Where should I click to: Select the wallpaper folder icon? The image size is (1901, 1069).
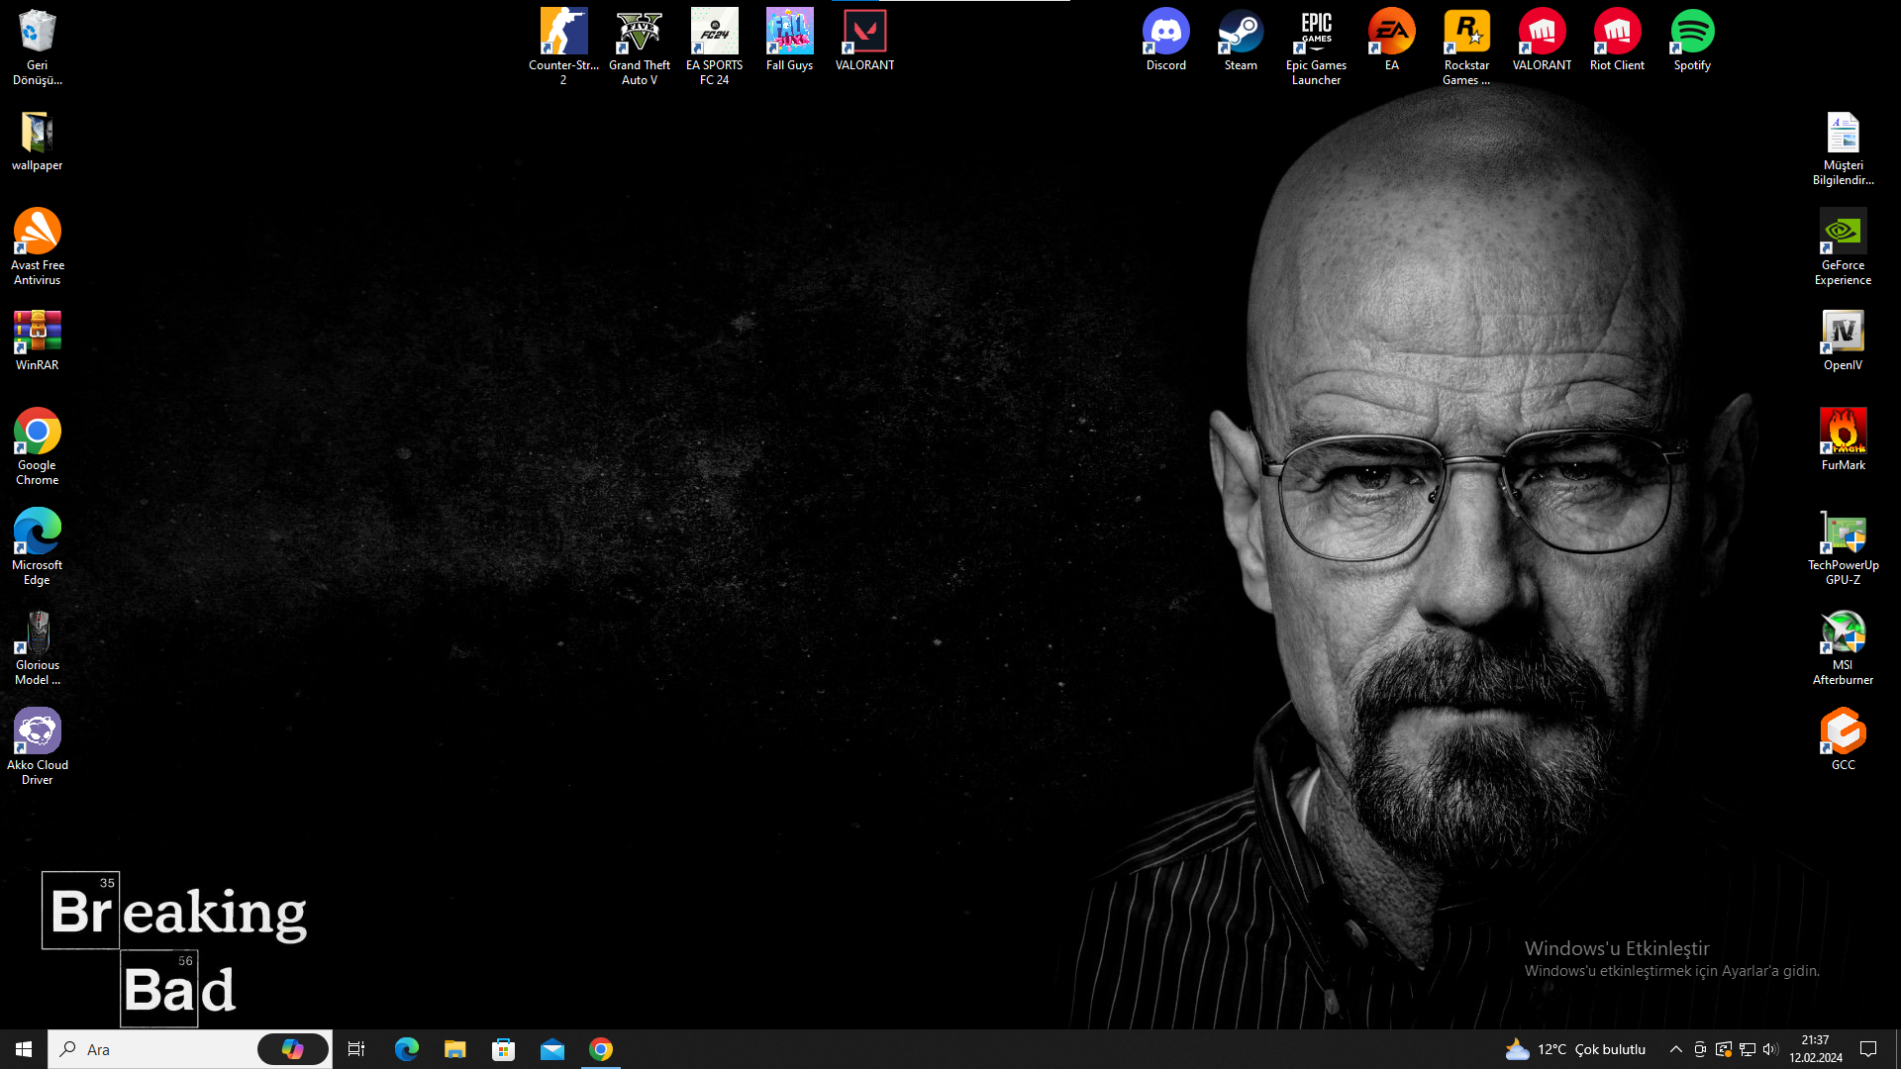click(37, 141)
